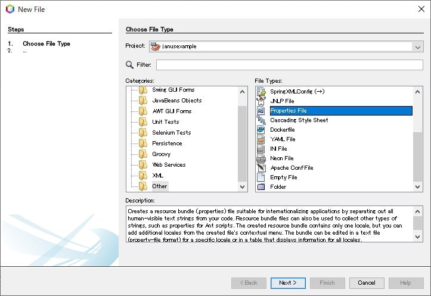Click the INI File icon
Screen dimensions: 431x296
point(261,149)
